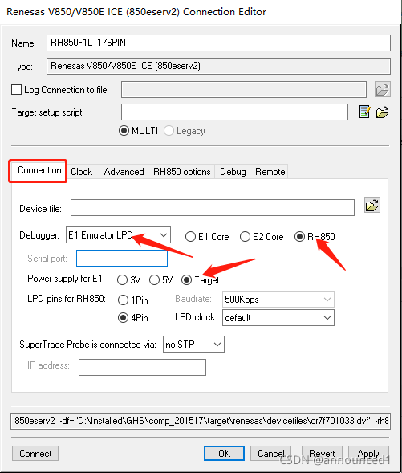Click the IP address field
The height and width of the screenshot is (473, 402).
pos(142,367)
